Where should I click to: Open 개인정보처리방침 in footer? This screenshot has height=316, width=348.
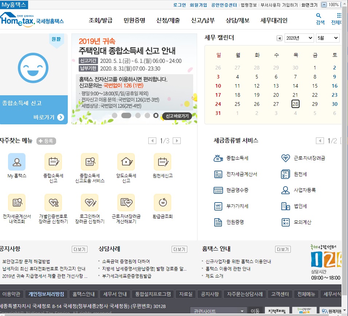[x=46, y=294]
